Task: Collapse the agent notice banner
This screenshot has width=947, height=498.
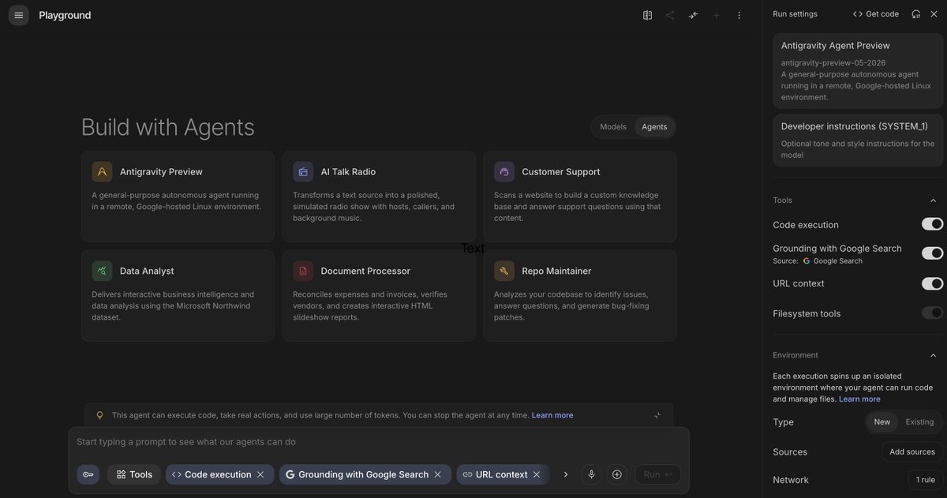Action: 657,415
